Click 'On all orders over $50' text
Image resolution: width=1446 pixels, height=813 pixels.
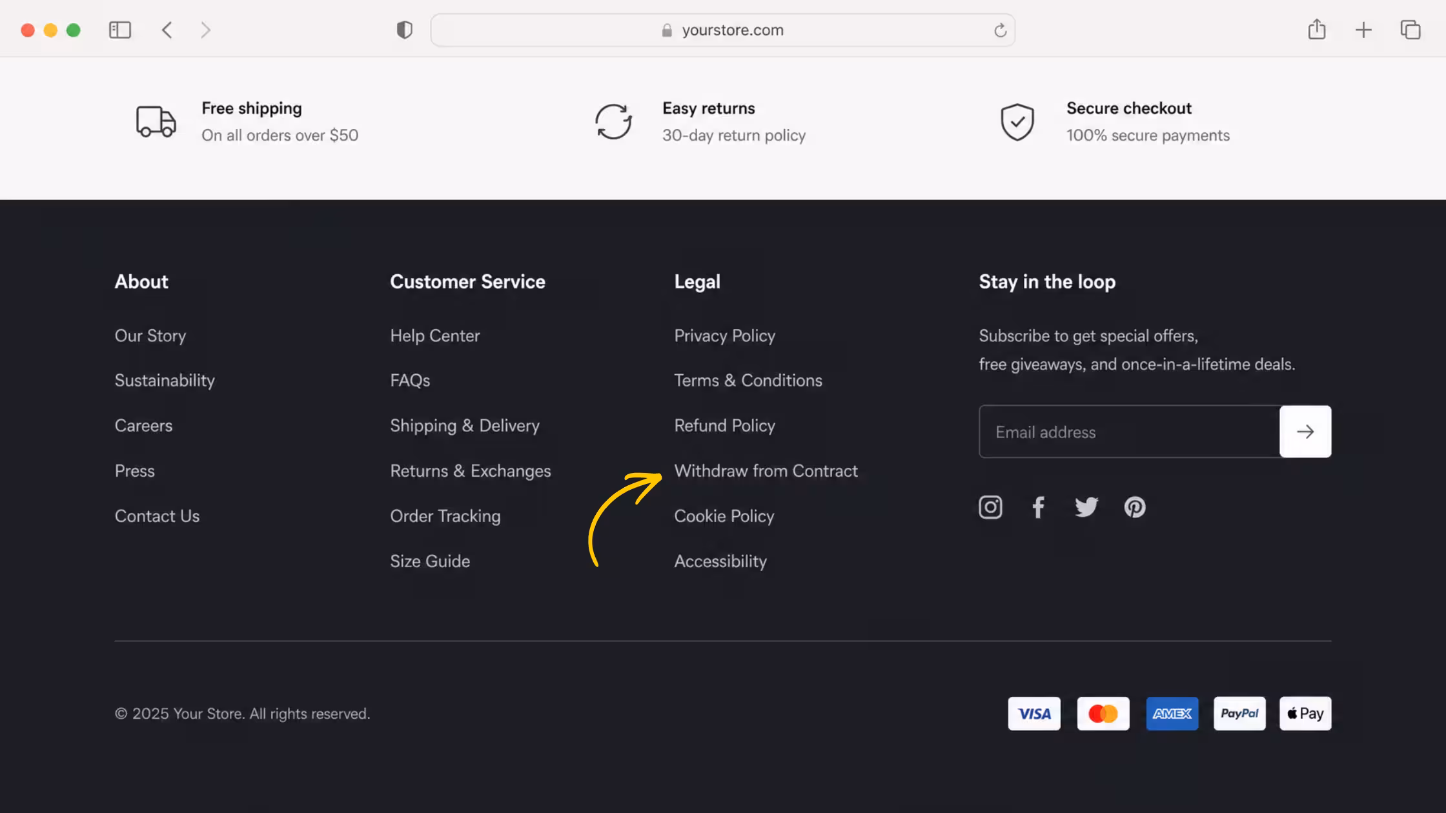point(280,135)
